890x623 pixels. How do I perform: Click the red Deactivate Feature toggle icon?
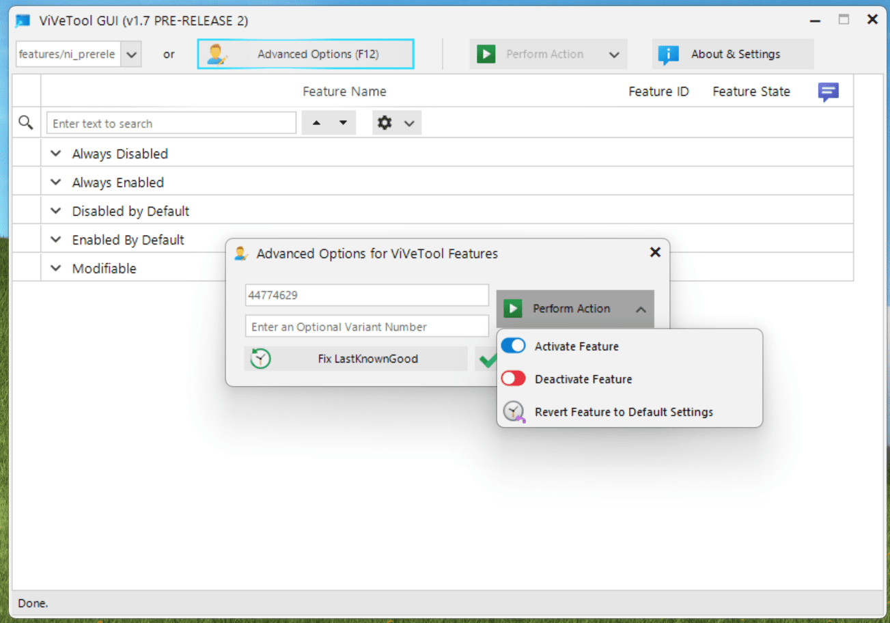[514, 378]
